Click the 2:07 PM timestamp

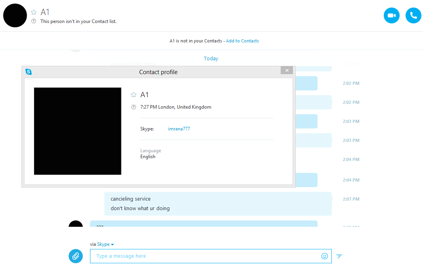click(351, 199)
